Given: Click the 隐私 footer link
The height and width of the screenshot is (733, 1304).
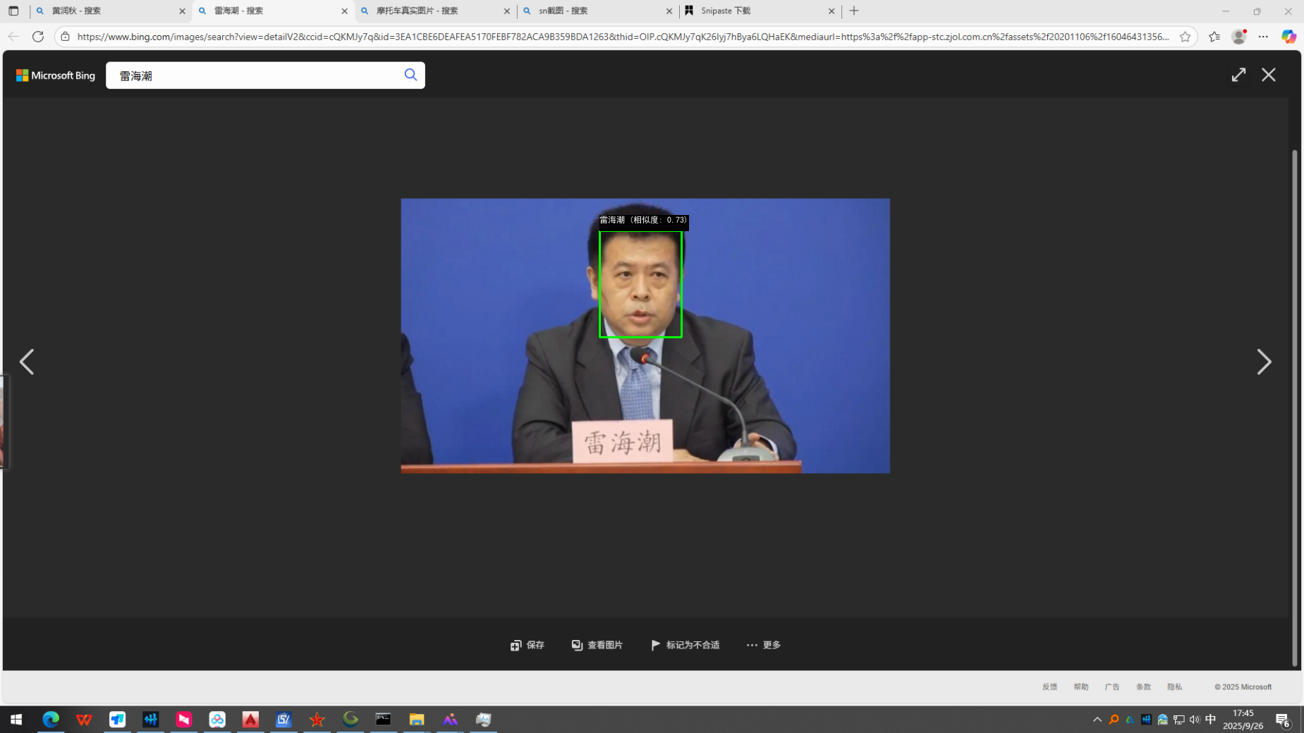Looking at the screenshot, I should coord(1174,686).
